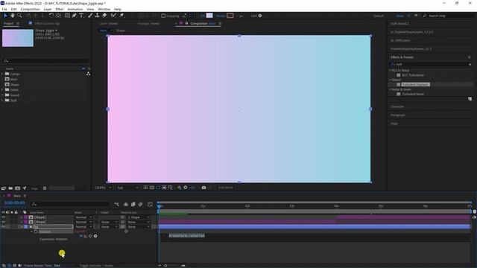This screenshot has height=268, width=477.
Task: Open the Layer menu
Action: tap(48, 9)
